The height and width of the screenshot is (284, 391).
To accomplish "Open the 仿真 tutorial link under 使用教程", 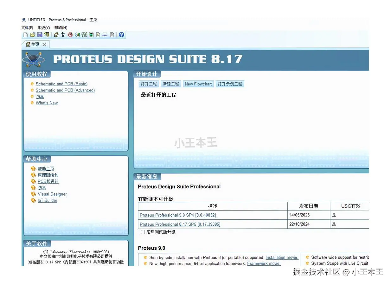I will 40,97.
